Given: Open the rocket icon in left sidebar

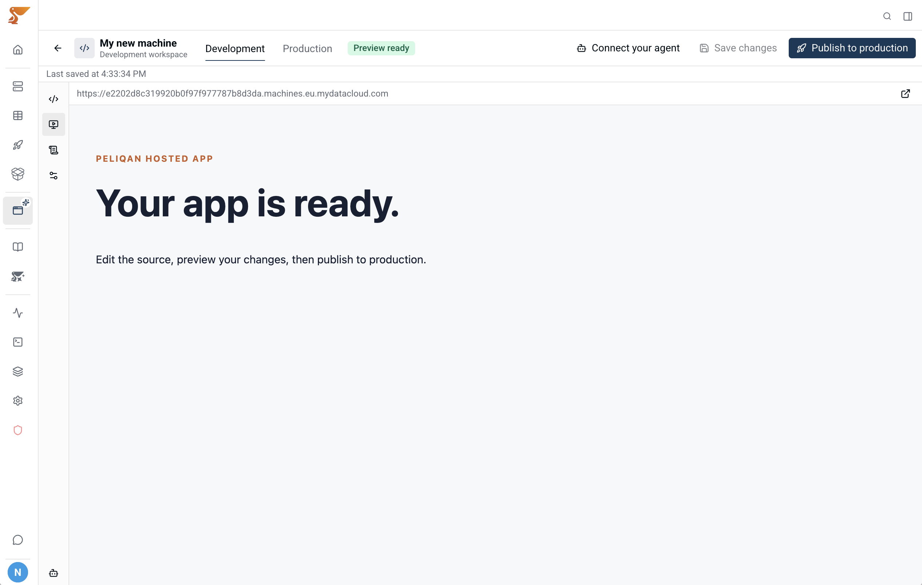Looking at the screenshot, I should (17, 145).
